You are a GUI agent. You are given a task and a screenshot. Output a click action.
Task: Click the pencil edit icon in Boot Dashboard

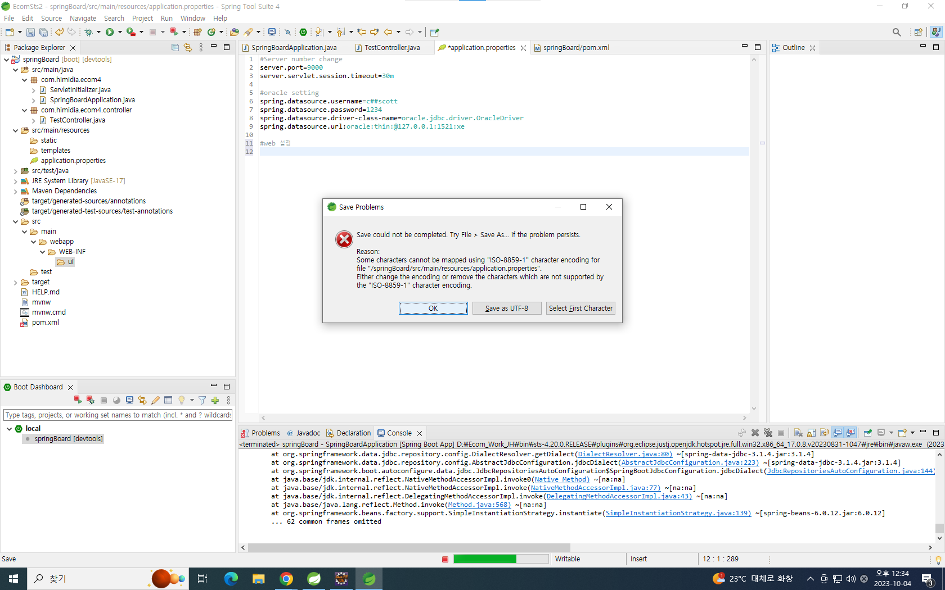point(155,400)
